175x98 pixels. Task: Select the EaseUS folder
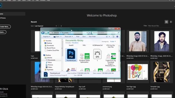click(x=71, y=45)
